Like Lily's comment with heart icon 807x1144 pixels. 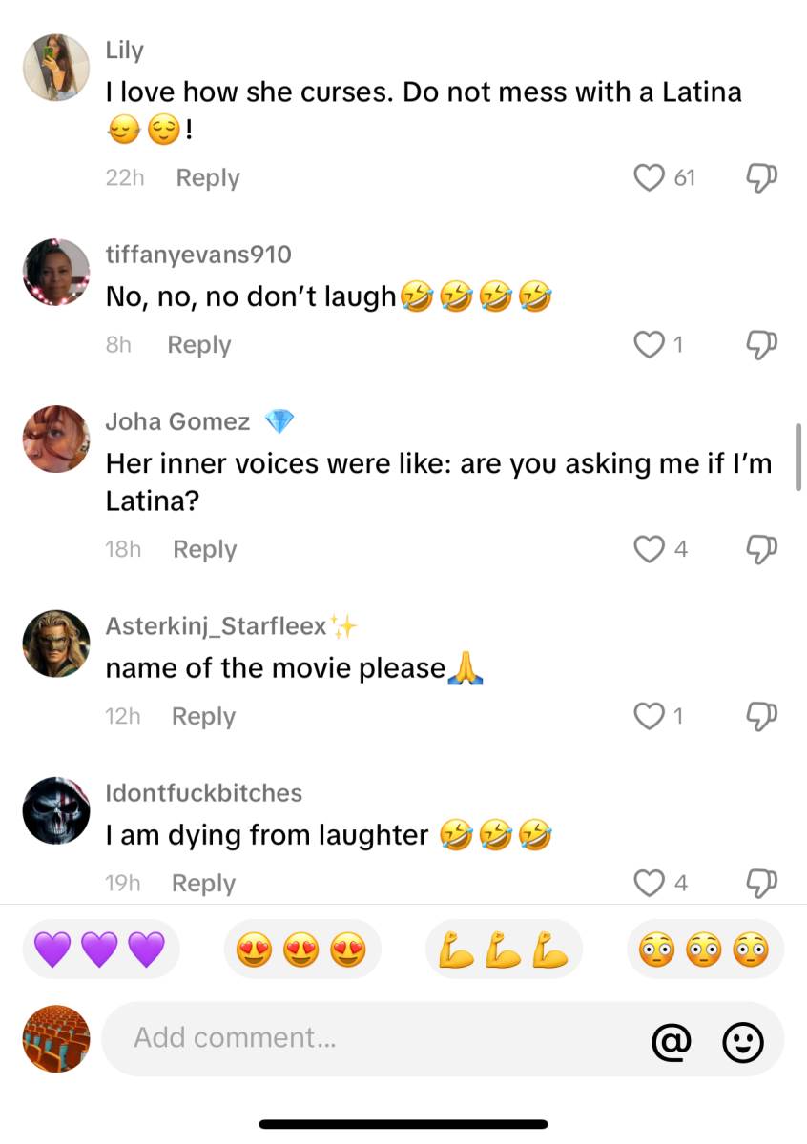pos(649,177)
